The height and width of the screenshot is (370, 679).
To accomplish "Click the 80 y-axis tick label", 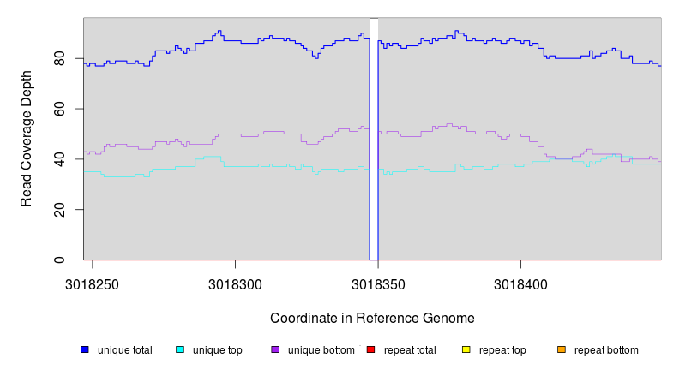I will (59, 59).
